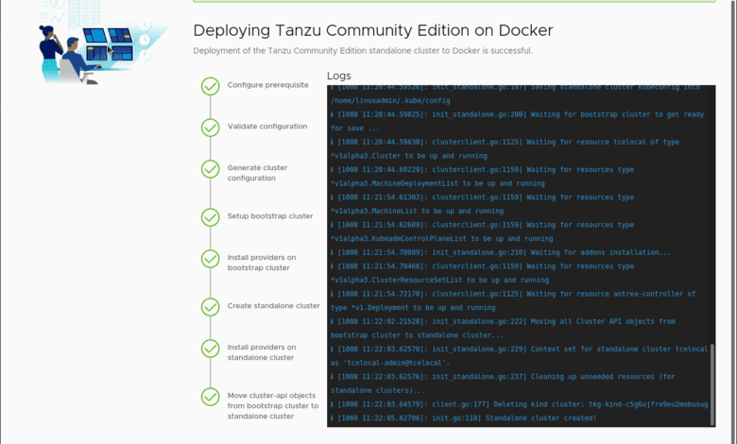Click the 'Standalone cluster created!' log line
Image resolution: width=737 pixels, height=444 pixels.
tap(463, 418)
